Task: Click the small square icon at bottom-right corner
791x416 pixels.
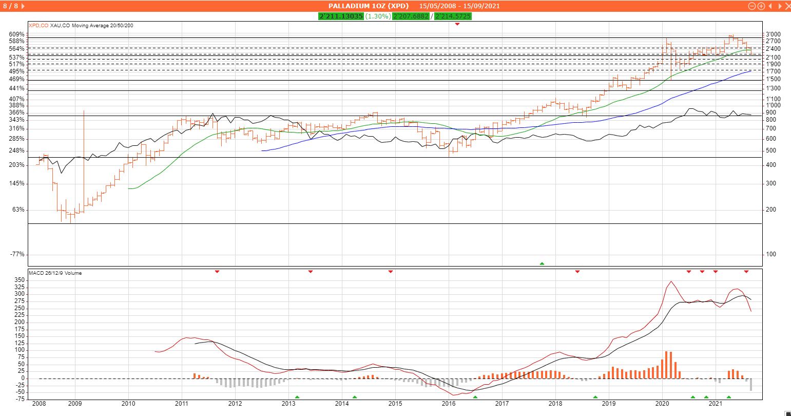Action: tap(788, 413)
